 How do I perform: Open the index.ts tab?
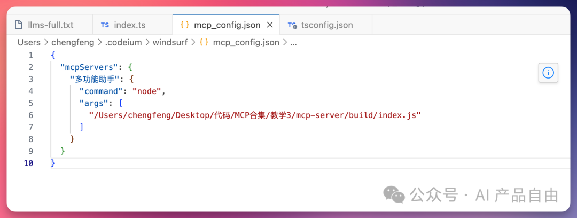(x=132, y=25)
